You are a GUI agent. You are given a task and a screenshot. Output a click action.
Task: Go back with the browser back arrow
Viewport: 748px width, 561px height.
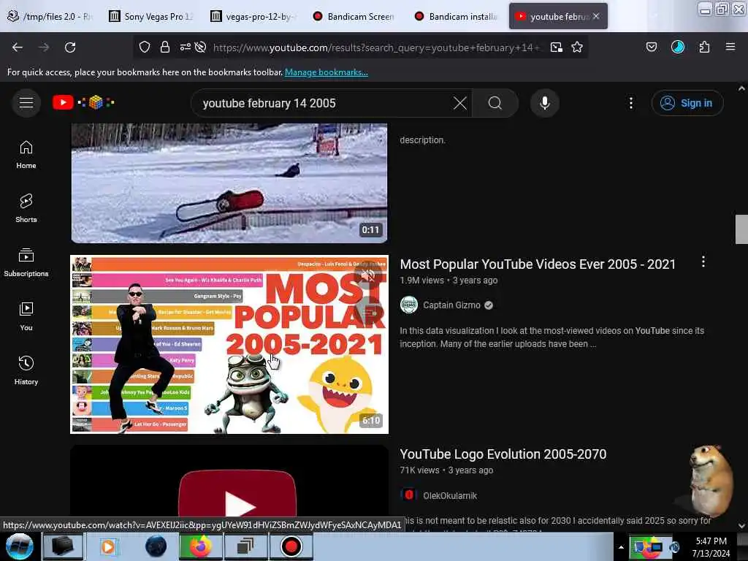[x=18, y=47]
